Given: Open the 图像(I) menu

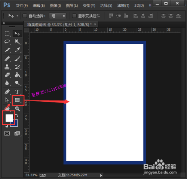Looking at the screenshot, I should [55, 6].
